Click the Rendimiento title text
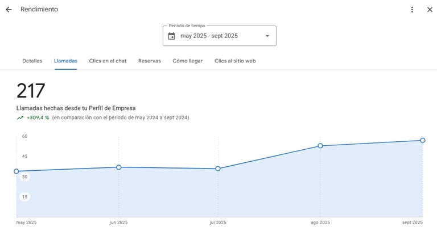 pos(39,10)
